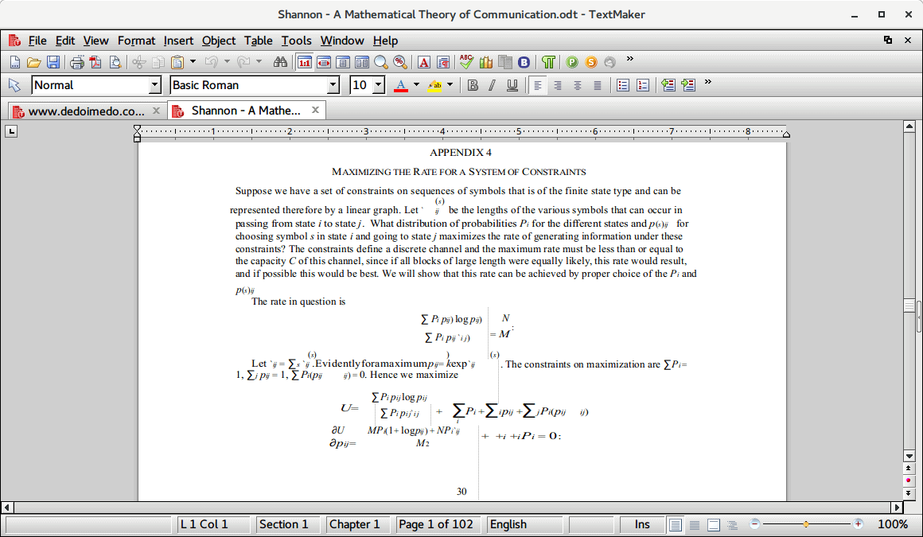Viewport: 923px width, 537px height.
Task: Open the Table menu
Action: (x=259, y=41)
